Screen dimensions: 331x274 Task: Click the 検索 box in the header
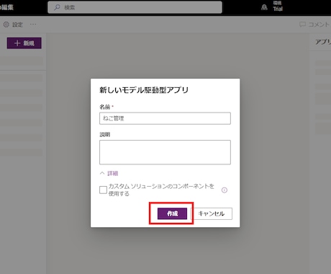135,7
